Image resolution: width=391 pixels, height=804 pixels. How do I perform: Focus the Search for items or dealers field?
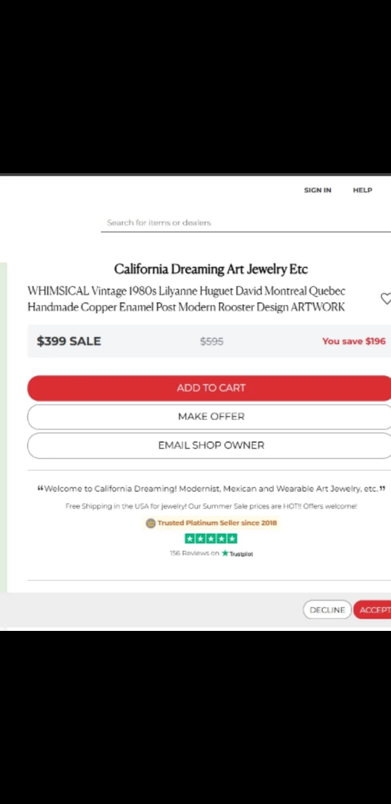coord(246,223)
